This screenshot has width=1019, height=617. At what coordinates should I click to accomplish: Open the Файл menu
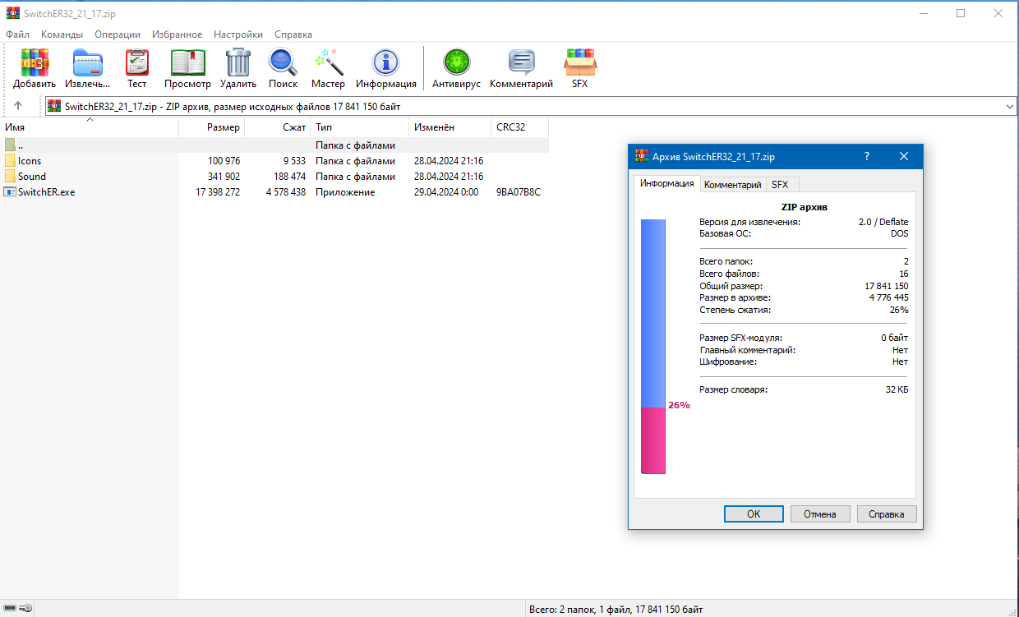(x=17, y=35)
